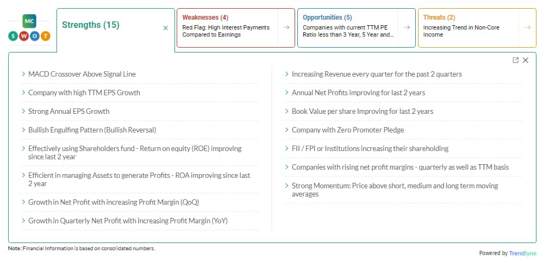The width and height of the screenshot is (542, 260).
Task: Open the Weaknesses arrow
Action: [286, 27]
